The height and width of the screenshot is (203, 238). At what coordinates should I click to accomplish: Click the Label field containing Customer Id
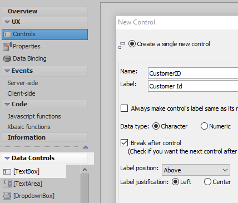pos(193,86)
